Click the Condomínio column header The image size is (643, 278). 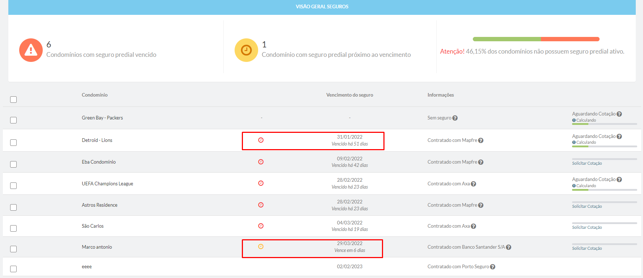pyautogui.click(x=94, y=95)
